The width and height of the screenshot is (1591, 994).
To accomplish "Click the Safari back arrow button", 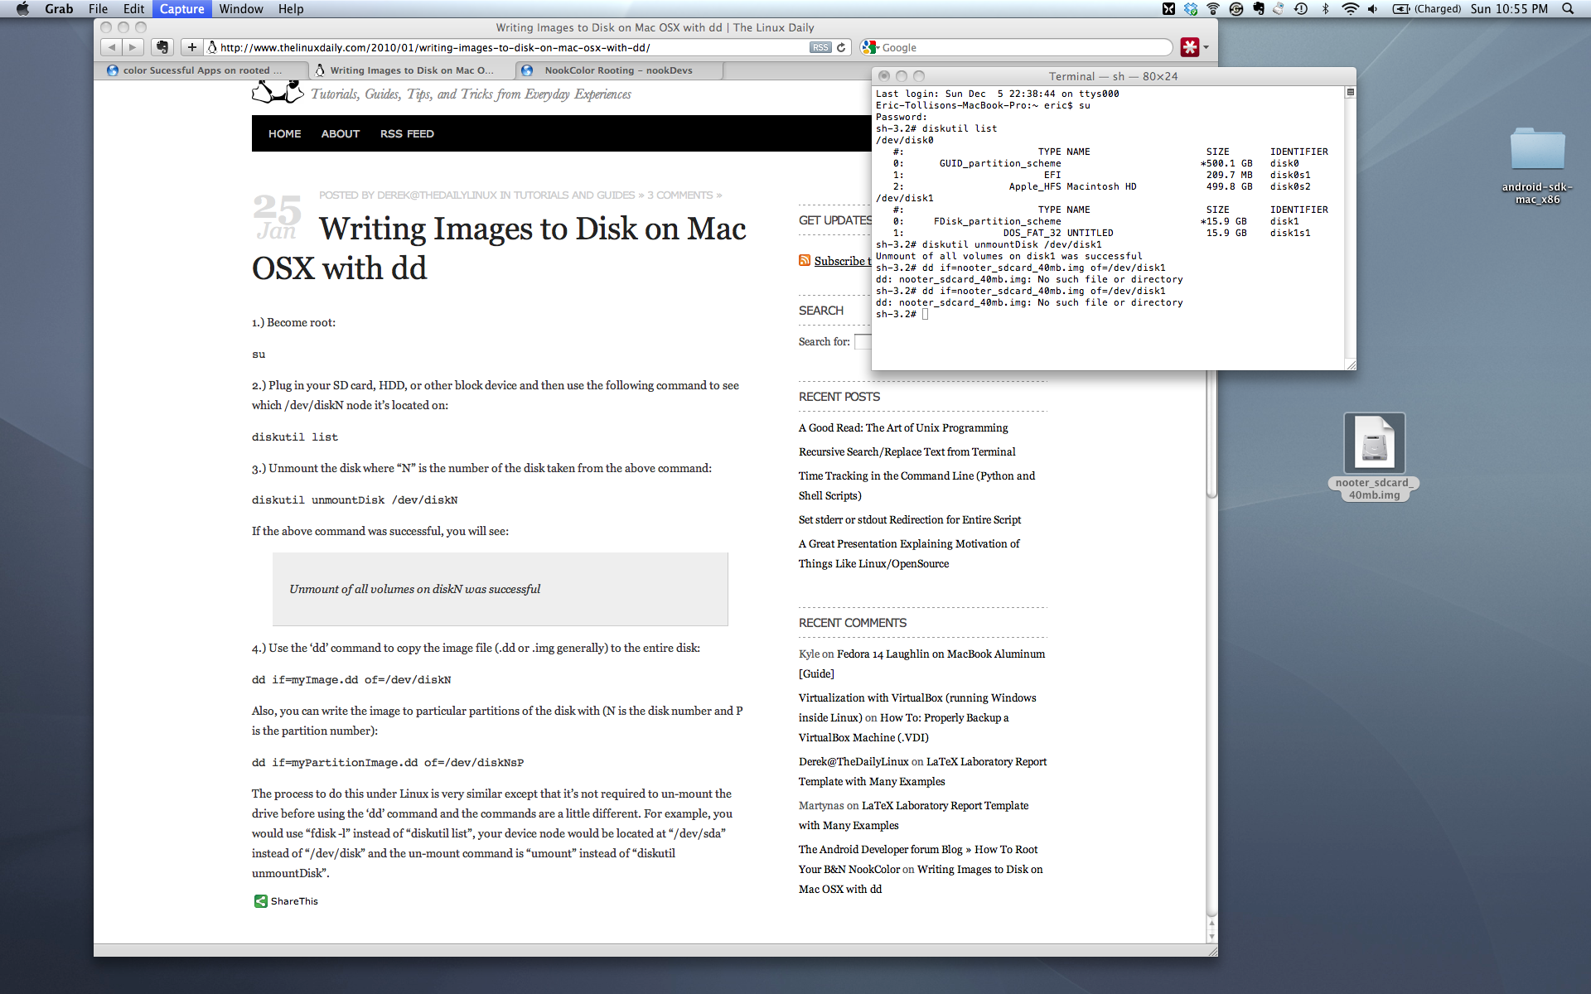I will [x=112, y=47].
